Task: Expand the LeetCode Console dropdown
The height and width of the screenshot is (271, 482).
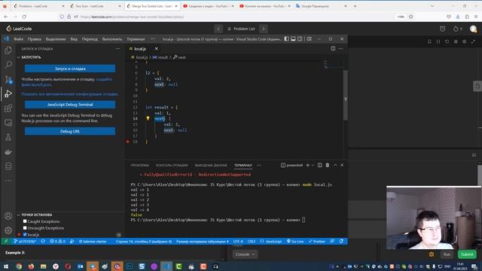Action: click(x=245, y=254)
